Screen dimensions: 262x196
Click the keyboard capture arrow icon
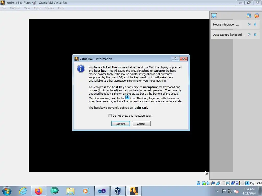click(247, 183)
